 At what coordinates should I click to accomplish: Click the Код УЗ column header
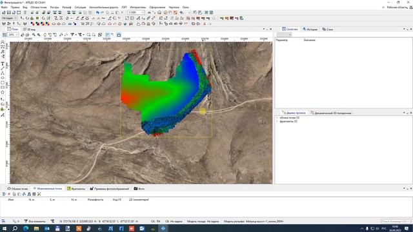(x=117, y=200)
